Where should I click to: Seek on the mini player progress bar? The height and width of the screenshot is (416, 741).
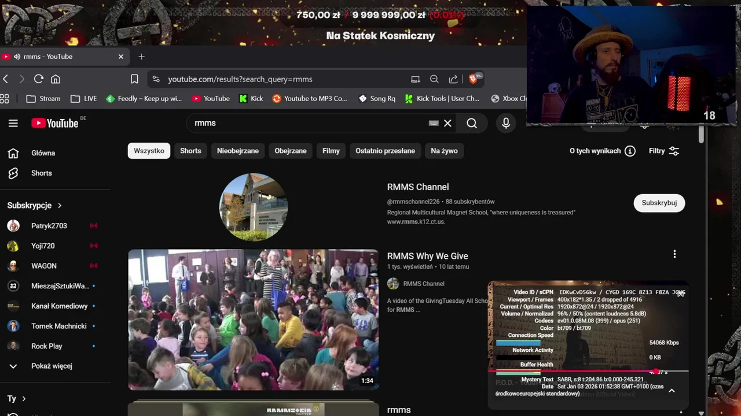(588, 372)
